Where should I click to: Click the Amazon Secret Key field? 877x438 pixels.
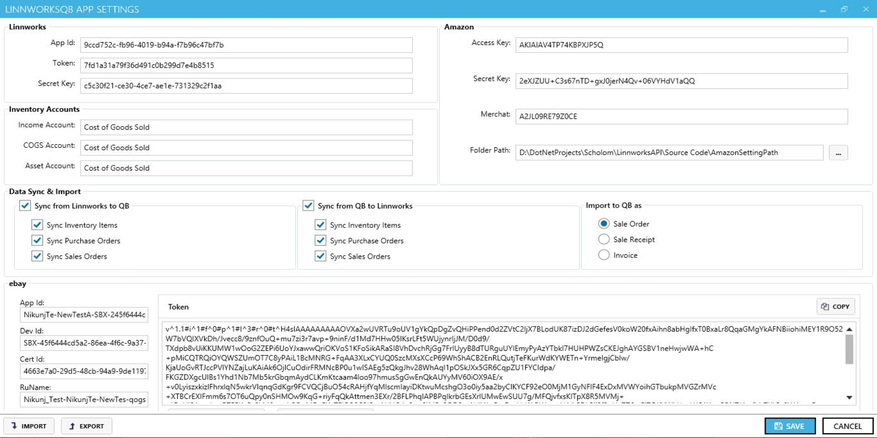682,81
